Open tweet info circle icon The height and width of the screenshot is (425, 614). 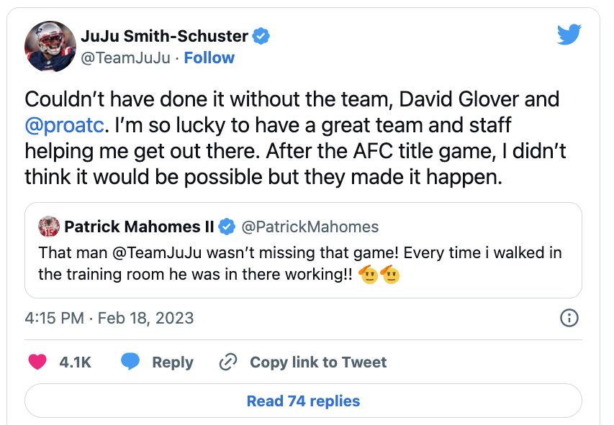coord(569,318)
